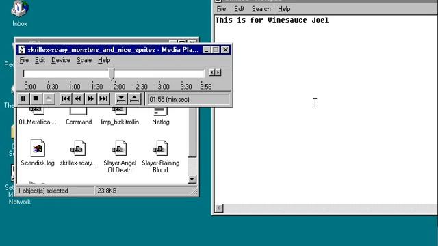This screenshot has height=246, width=438.
Task: Click the folder window scroll down arrow
Action: pos(192,179)
